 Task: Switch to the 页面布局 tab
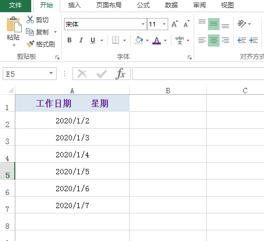coord(109,5)
